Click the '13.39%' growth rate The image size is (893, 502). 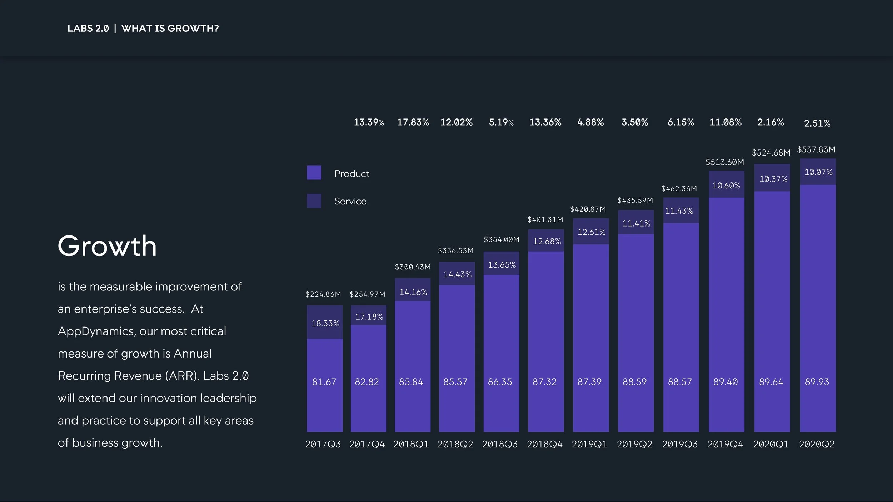pyautogui.click(x=369, y=122)
